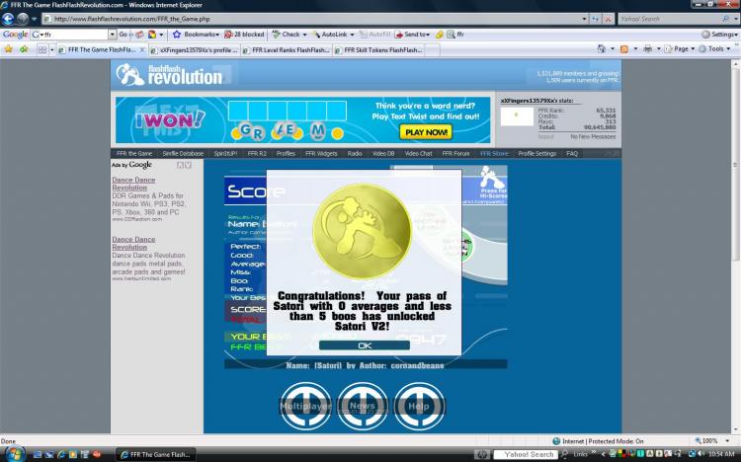Open the Quick Tabs grid icon
Screen dimensions: 741x462
click(42, 49)
